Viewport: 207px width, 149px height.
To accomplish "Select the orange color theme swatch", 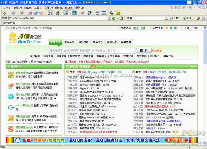I will pyautogui.click(x=167, y=28).
